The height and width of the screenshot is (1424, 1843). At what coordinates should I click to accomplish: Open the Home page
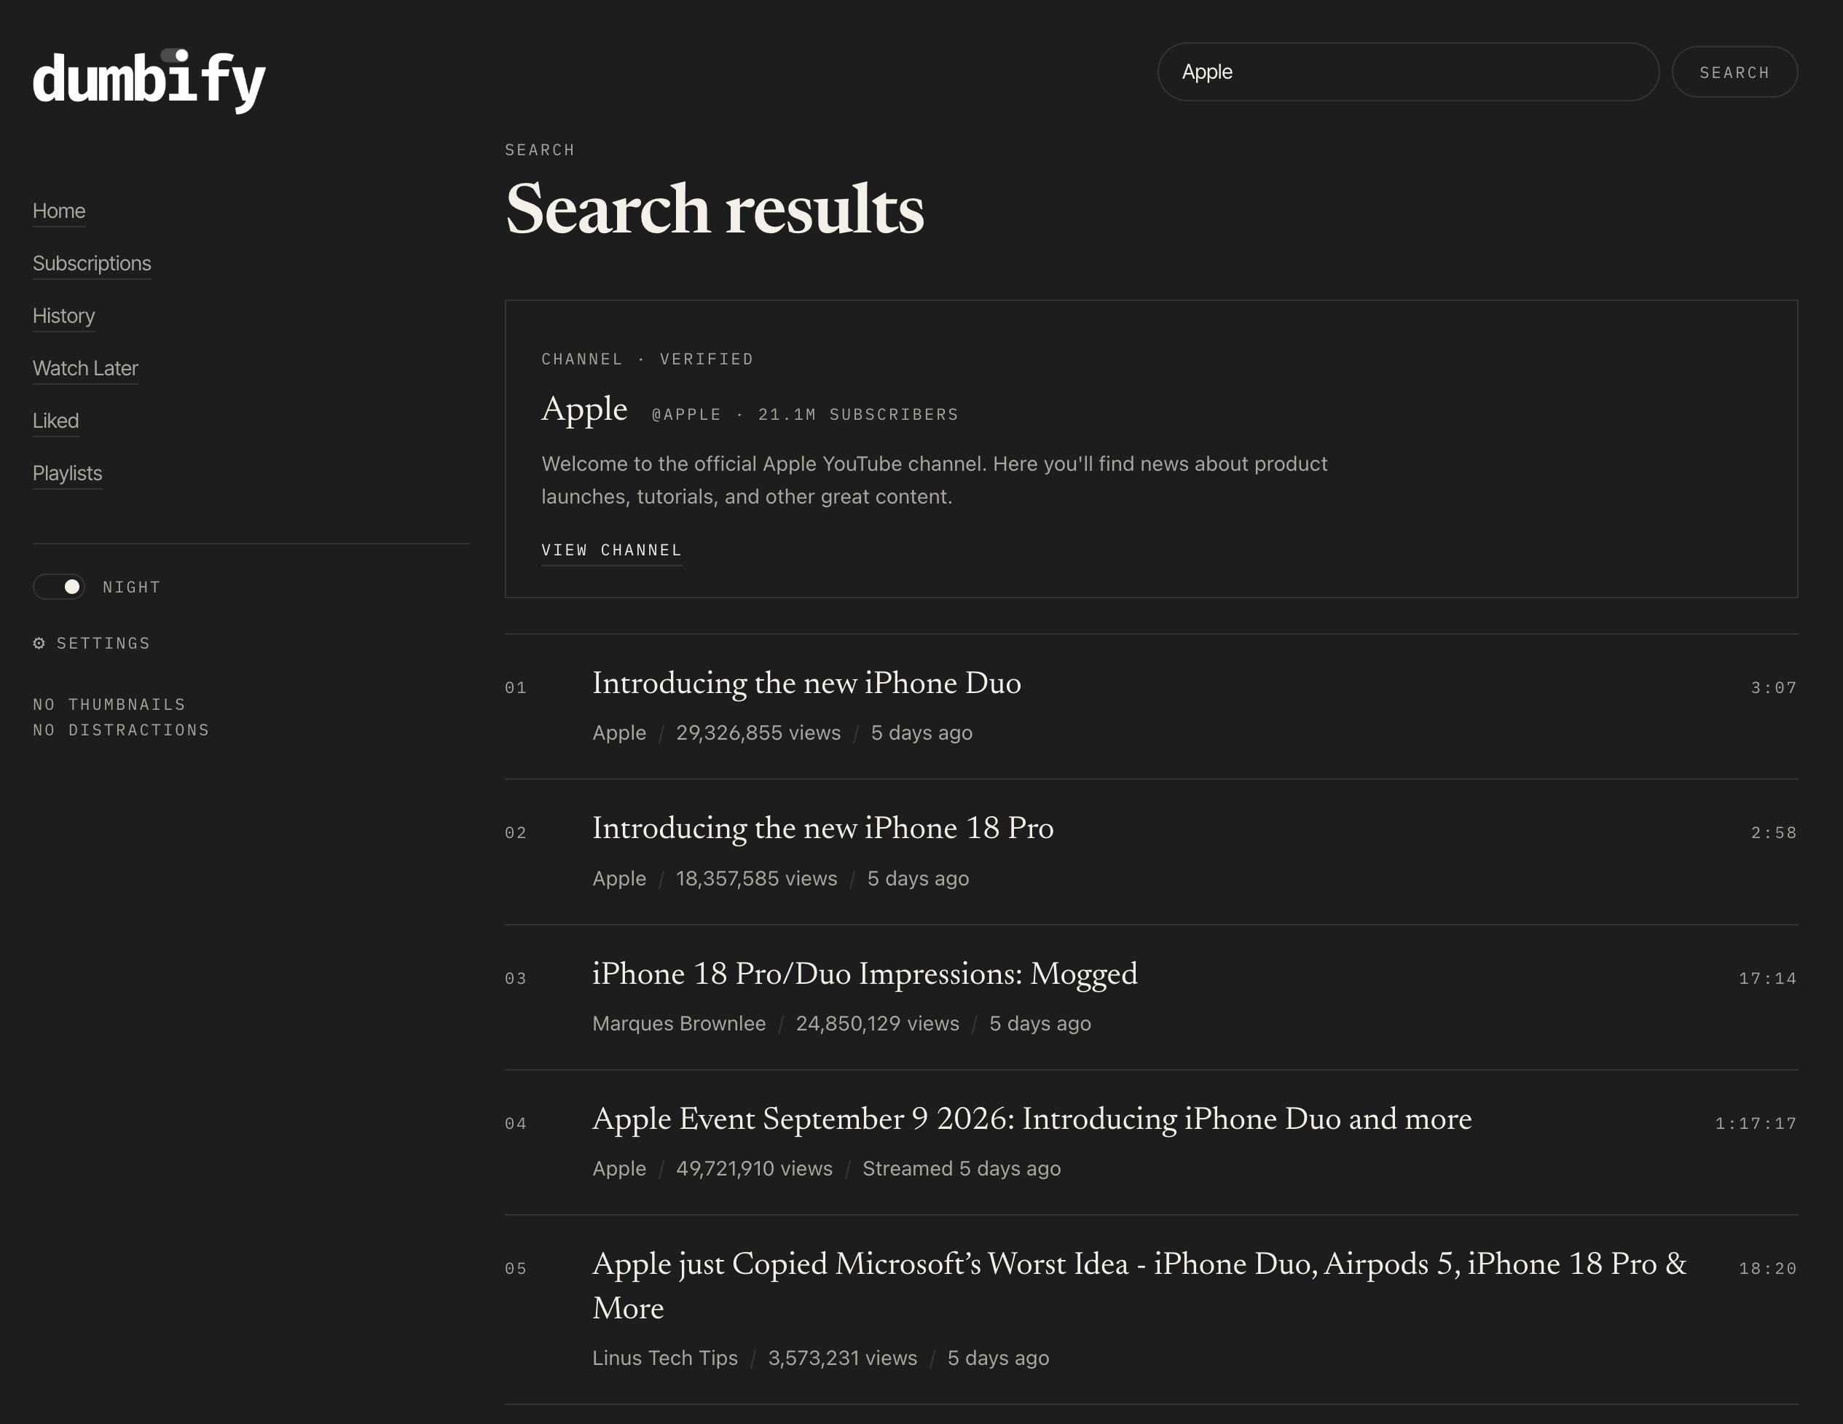tap(59, 211)
